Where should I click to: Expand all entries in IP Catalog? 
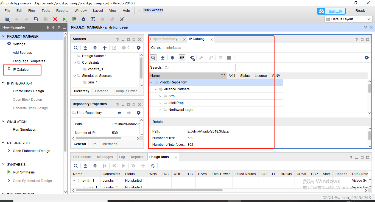[x=172, y=58]
